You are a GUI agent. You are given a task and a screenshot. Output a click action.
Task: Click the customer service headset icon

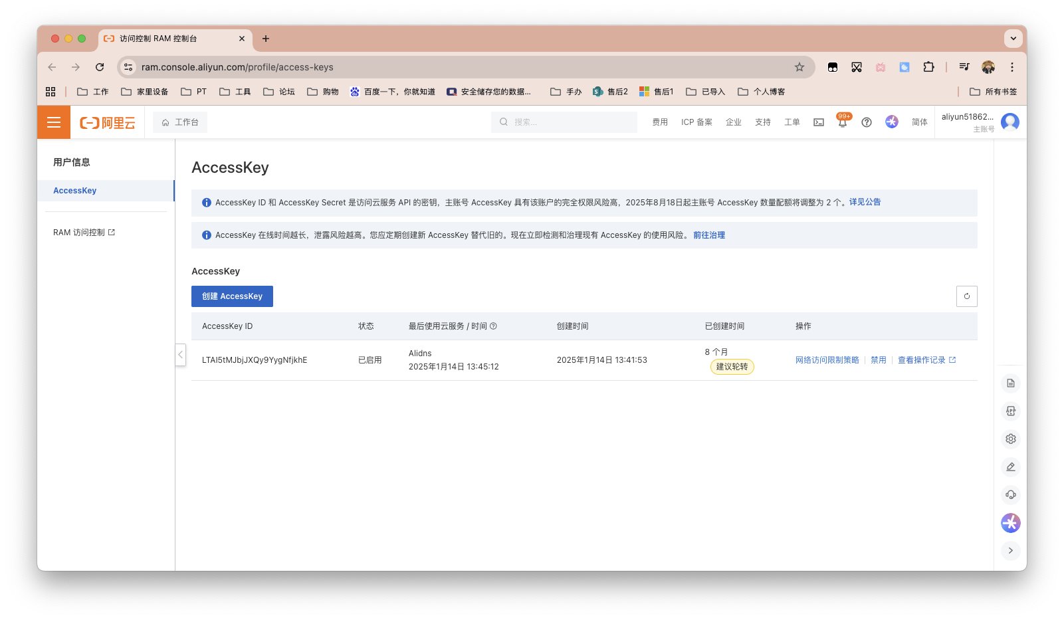pos(1010,495)
